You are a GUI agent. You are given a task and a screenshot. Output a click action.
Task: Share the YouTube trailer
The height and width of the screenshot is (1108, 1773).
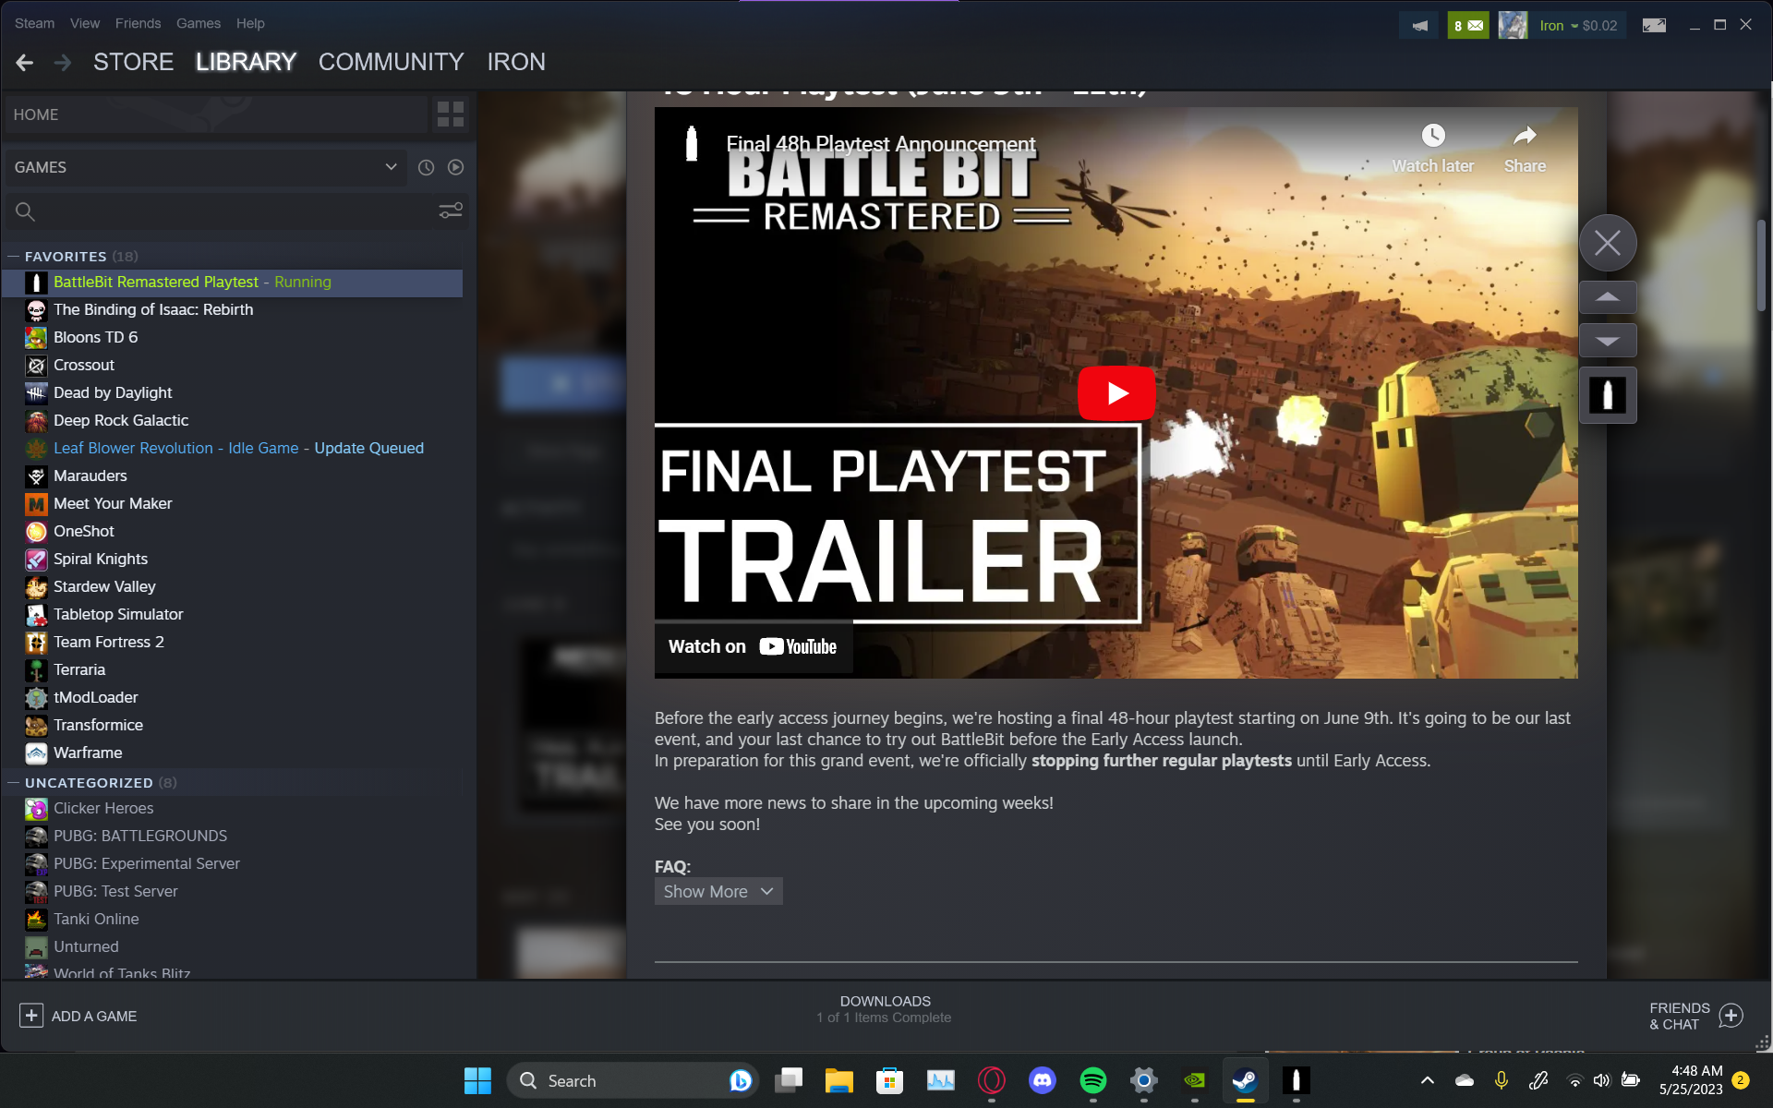point(1525,150)
